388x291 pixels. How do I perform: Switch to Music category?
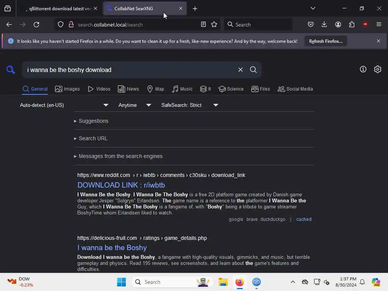coord(182,89)
